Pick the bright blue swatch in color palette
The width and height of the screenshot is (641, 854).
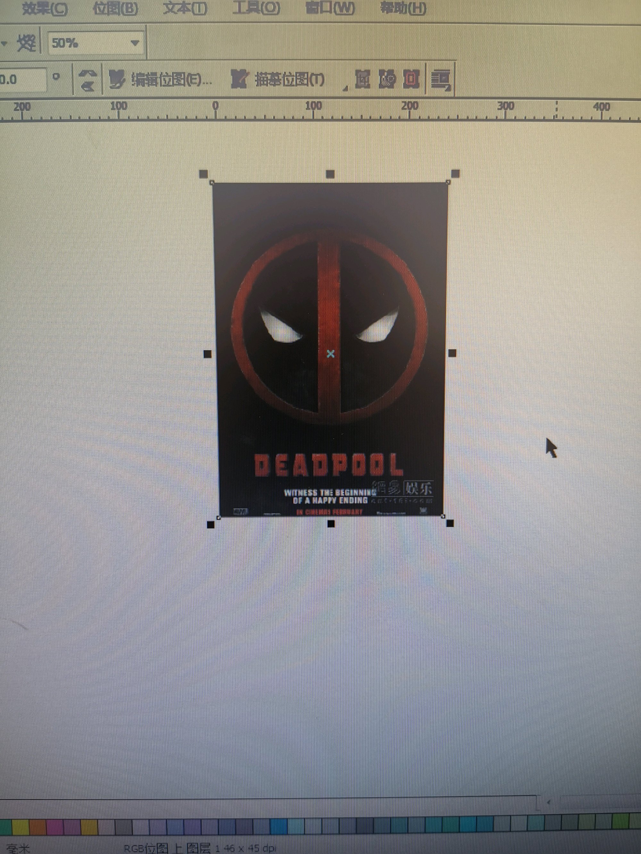pos(278,826)
